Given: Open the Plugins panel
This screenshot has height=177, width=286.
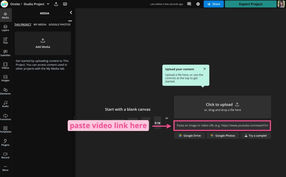Looking at the screenshot, I should pos(5,142).
